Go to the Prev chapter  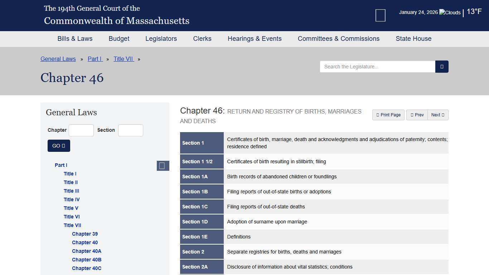tap(417, 115)
